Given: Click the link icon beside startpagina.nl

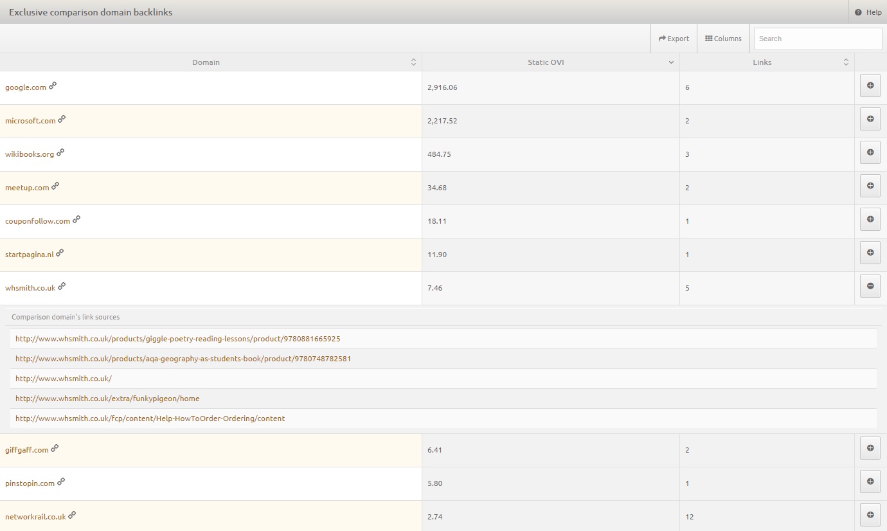Looking at the screenshot, I should [x=60, y=253].
